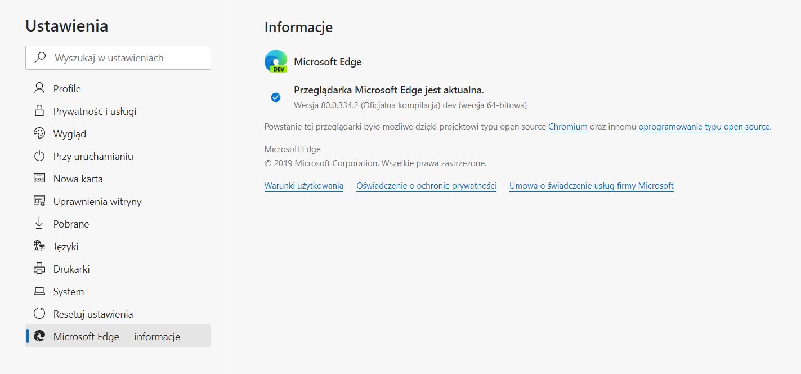This screenshot has width=801, height=374.
Task: Open Prywatność i usługi settings
Action: [x=118, y=111]
